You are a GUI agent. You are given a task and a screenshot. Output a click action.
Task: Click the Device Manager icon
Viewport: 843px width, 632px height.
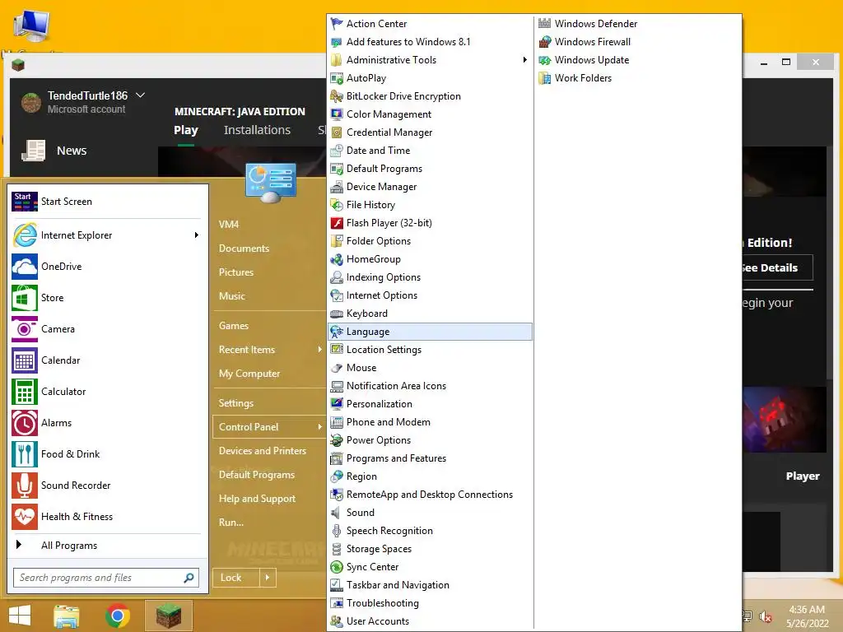(337, 187)
